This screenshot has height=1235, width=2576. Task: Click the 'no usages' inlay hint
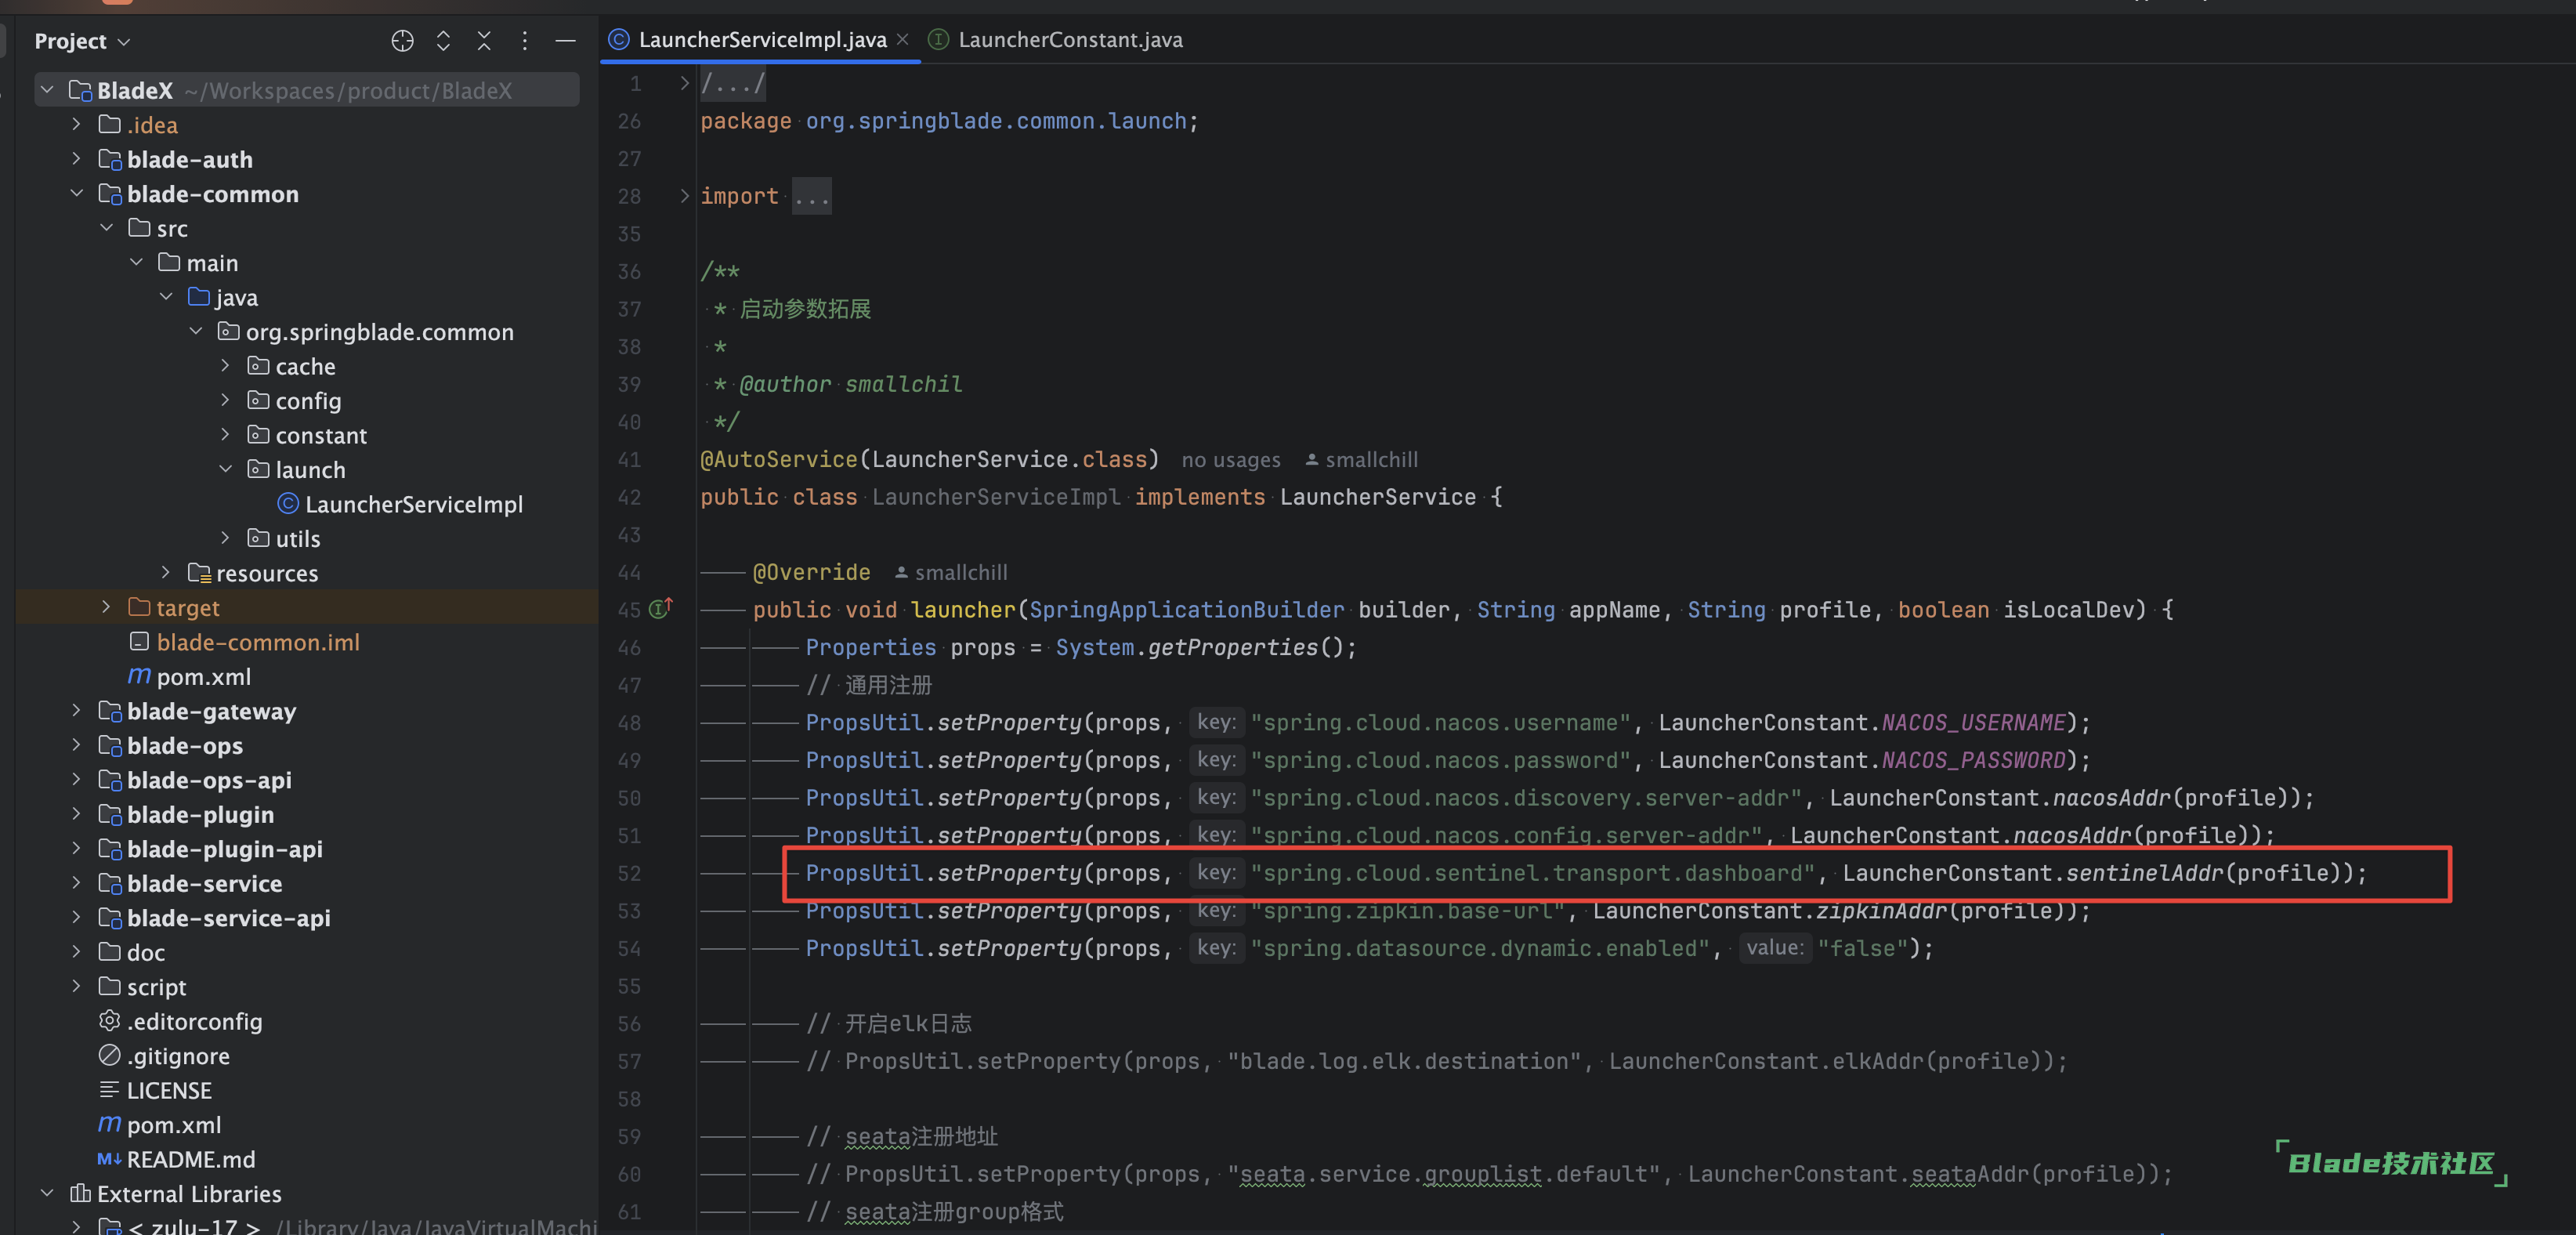1231,459
